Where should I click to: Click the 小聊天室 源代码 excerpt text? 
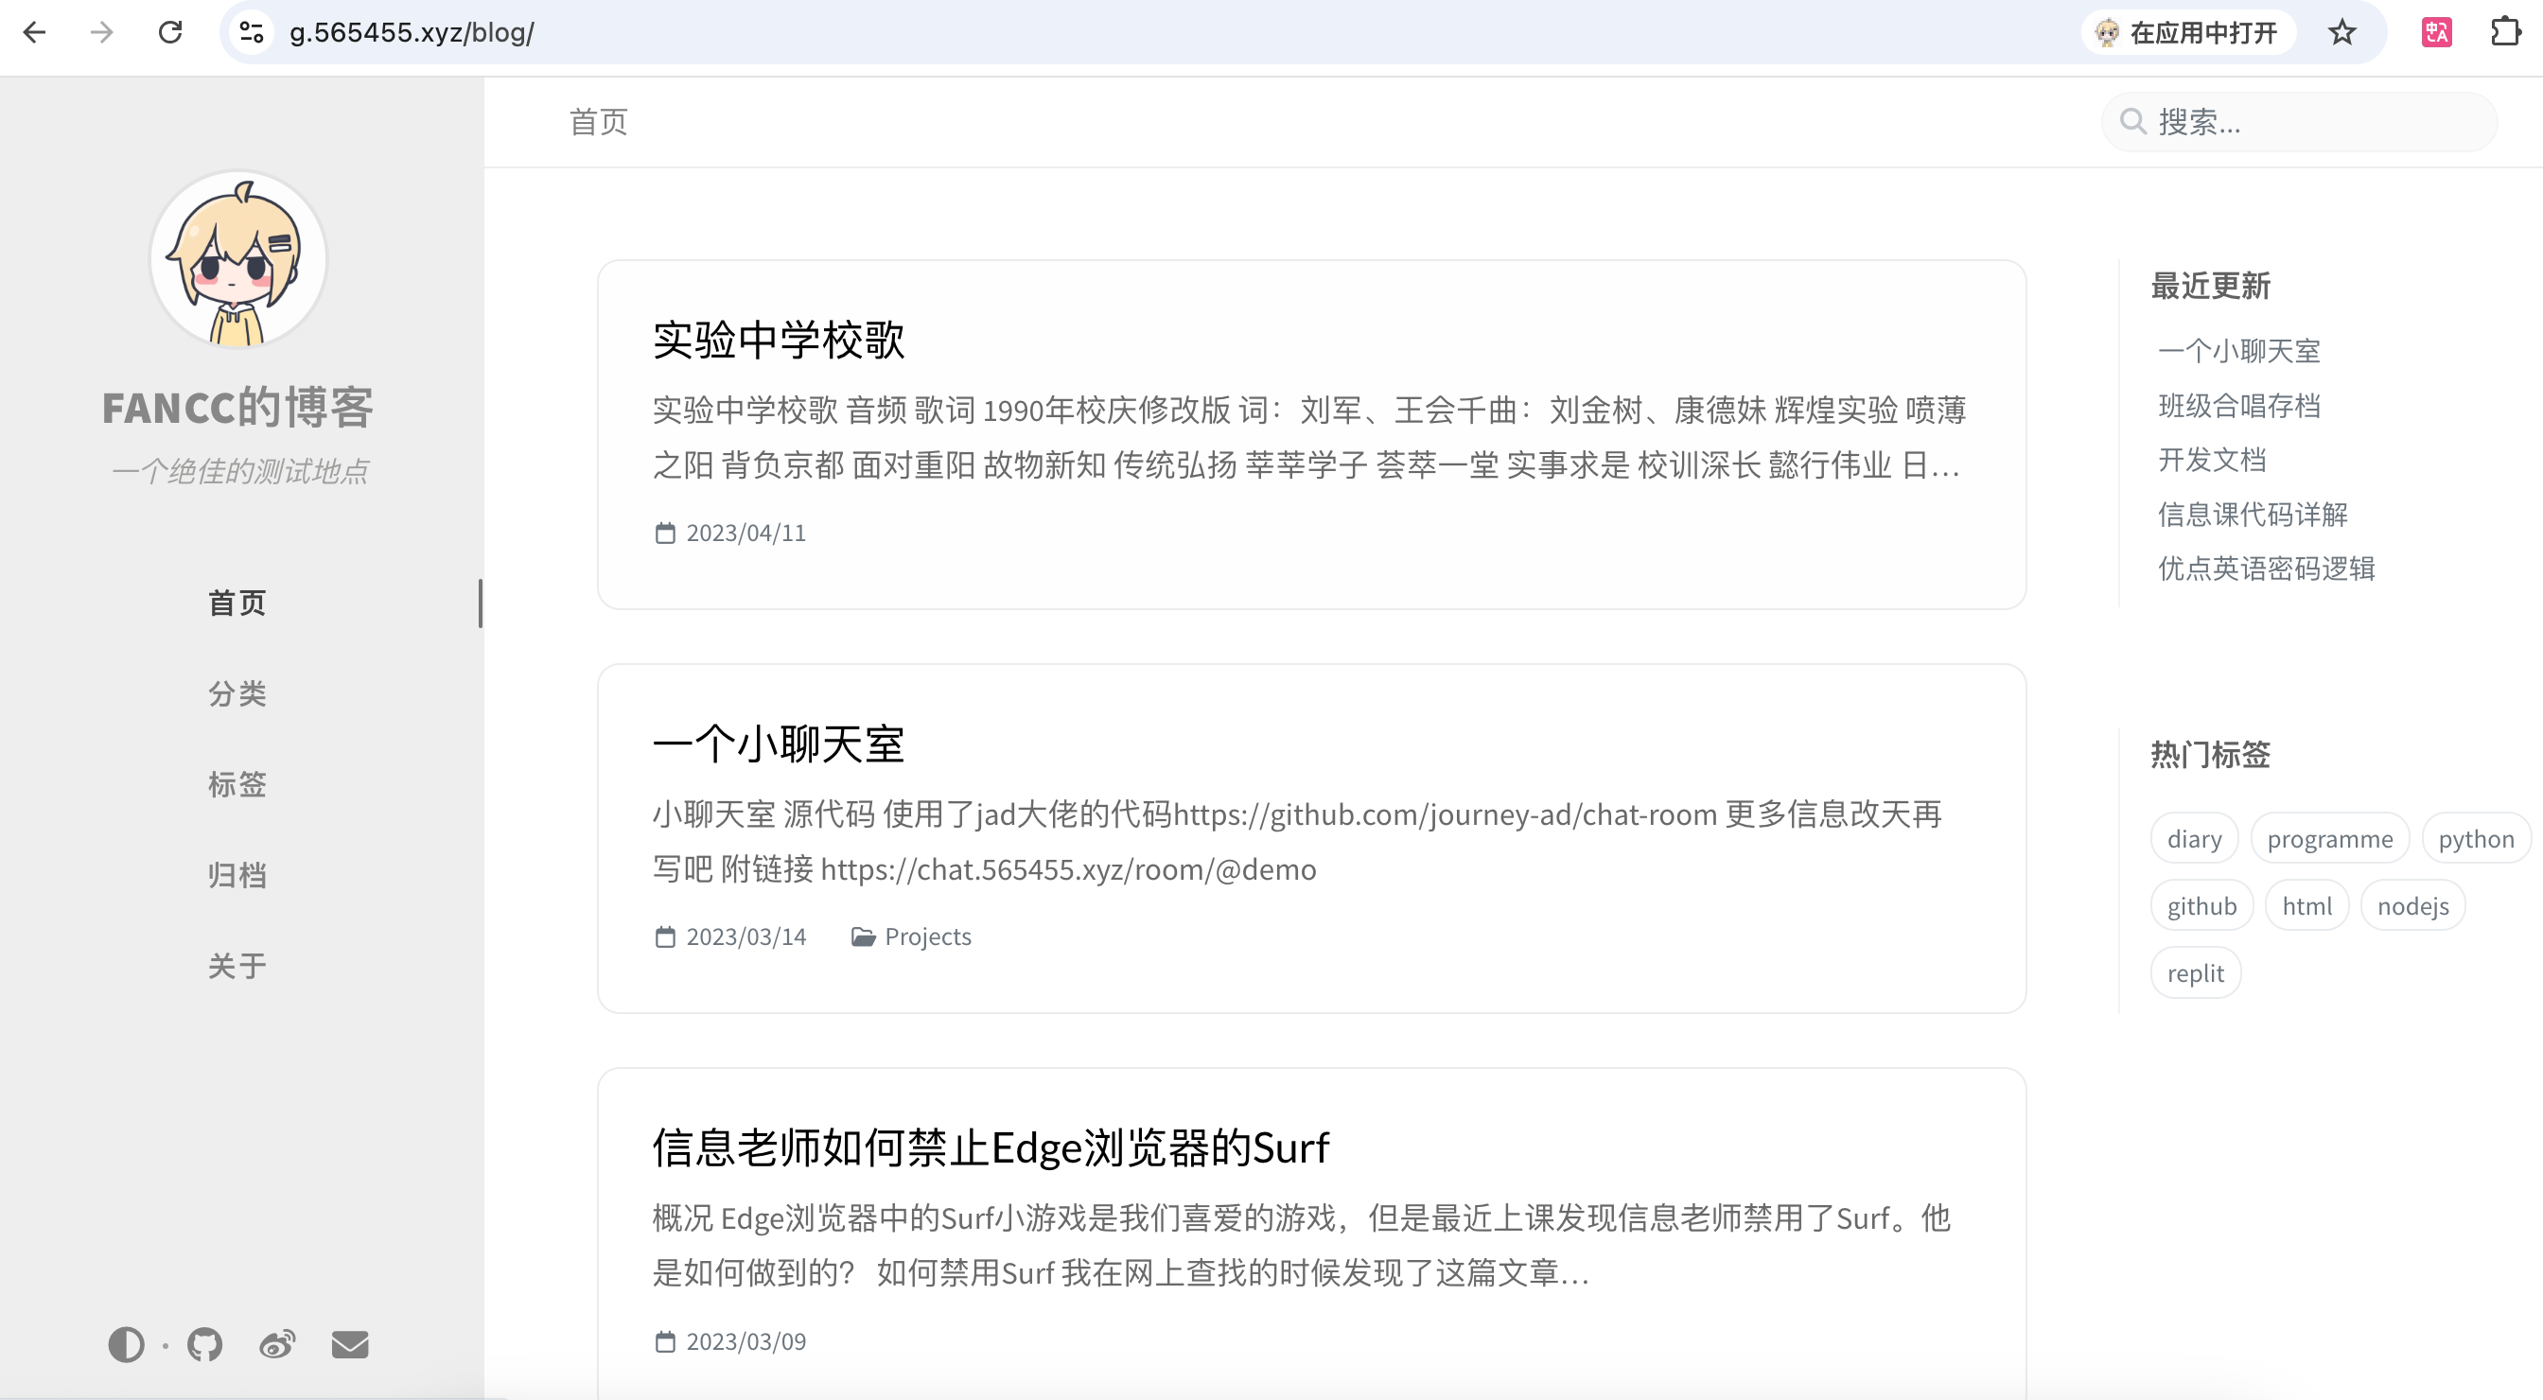1297,841
